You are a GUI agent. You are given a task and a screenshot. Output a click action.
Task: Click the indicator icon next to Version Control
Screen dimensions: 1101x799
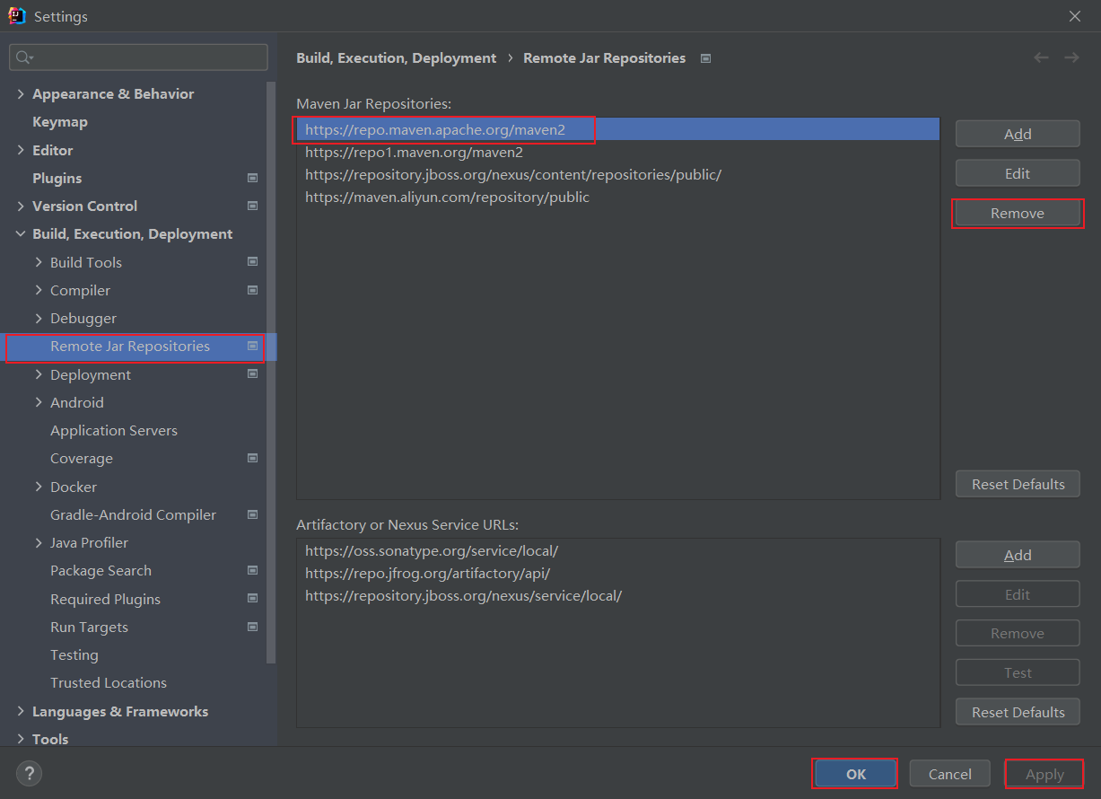click(x=252, y=206)
